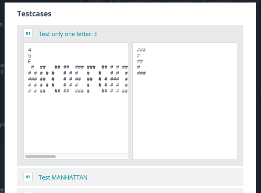Click the 01 testcase number badge
261x193 pixels.
tap(28, 33)
